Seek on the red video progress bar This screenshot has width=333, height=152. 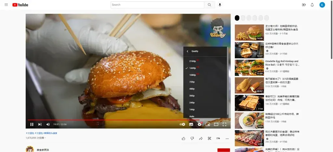pos(128,120)
